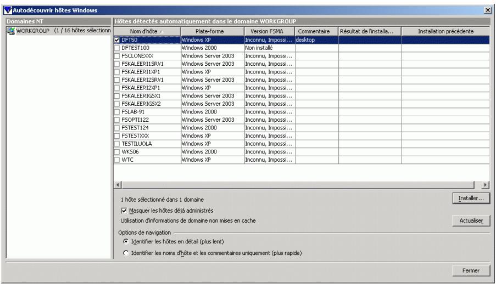Click the Actualiser button
Screen dimensions: 496x284
pyautogui.click(x=471, y=220)
